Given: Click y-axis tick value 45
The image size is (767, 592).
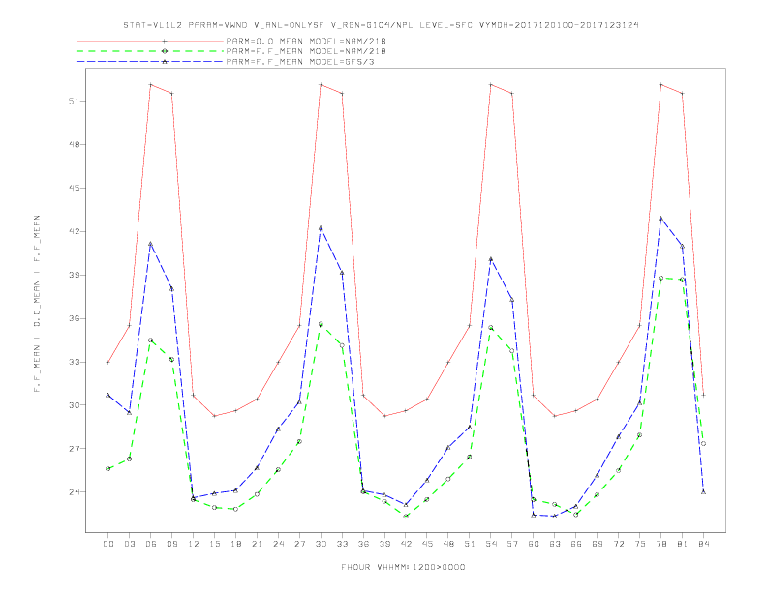Looking at the screenshot, I should point(75,188).
